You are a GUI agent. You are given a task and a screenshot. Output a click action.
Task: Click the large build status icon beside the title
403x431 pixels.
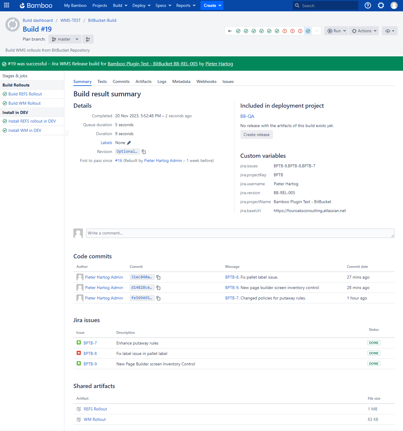pyautogui.click(x=13, y=24)
